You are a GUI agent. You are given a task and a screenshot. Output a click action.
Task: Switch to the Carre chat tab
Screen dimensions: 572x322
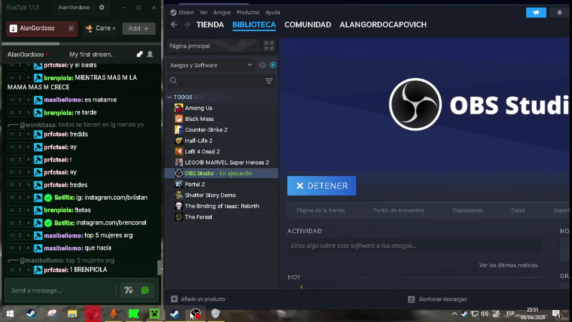(100, 28)
